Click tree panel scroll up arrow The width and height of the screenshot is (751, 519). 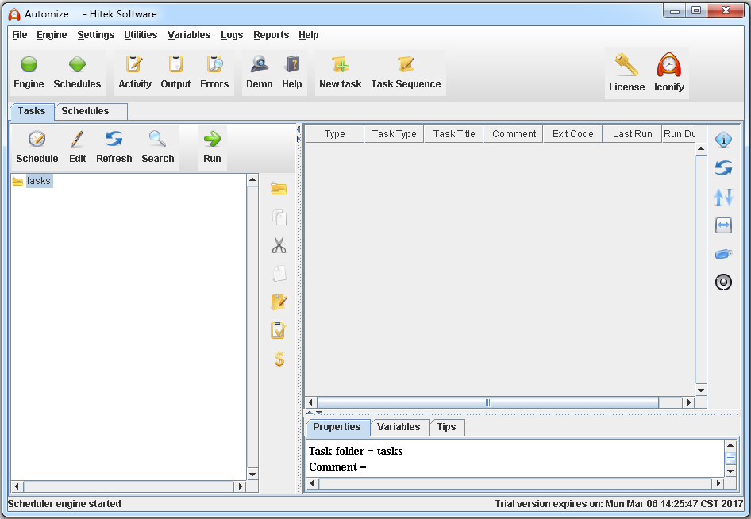click(x=252, y=180)
